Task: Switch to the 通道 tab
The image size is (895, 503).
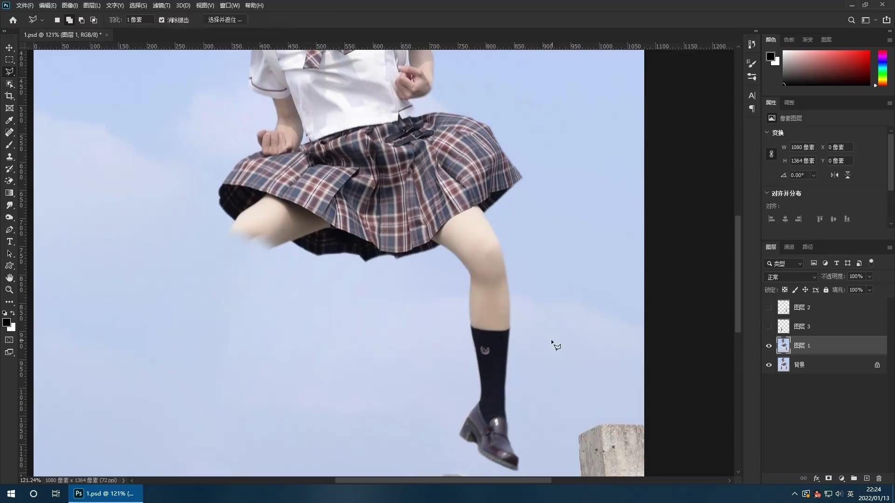Action: (x=789, y=247)
